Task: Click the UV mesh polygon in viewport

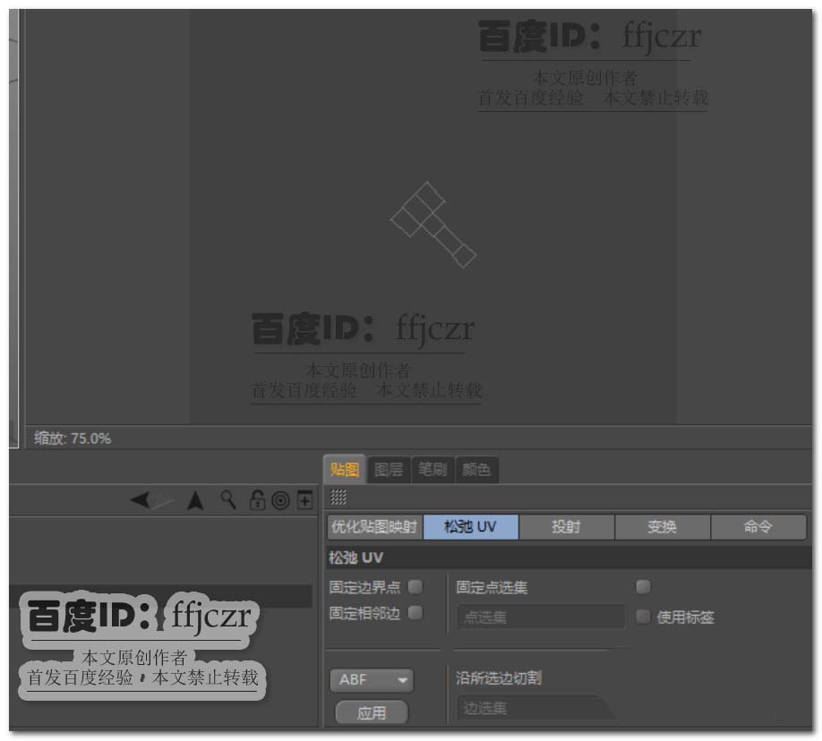Action: tap(433, 225)
